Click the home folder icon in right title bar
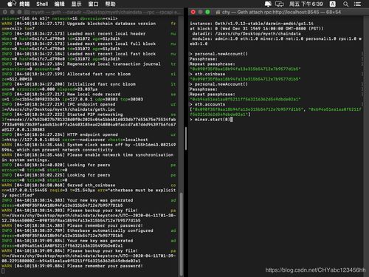The image size is (369, 277). click(x=218, y=12)
